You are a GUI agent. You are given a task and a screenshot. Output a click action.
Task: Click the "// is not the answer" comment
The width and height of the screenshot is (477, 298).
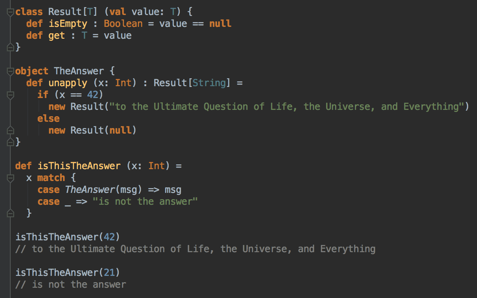tap(71, 285)
